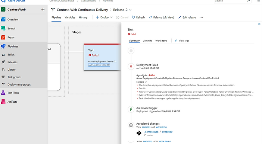Click 'Task failed while creating' error line
Viewport: 262px width, 144px height.
coord(169,99)
